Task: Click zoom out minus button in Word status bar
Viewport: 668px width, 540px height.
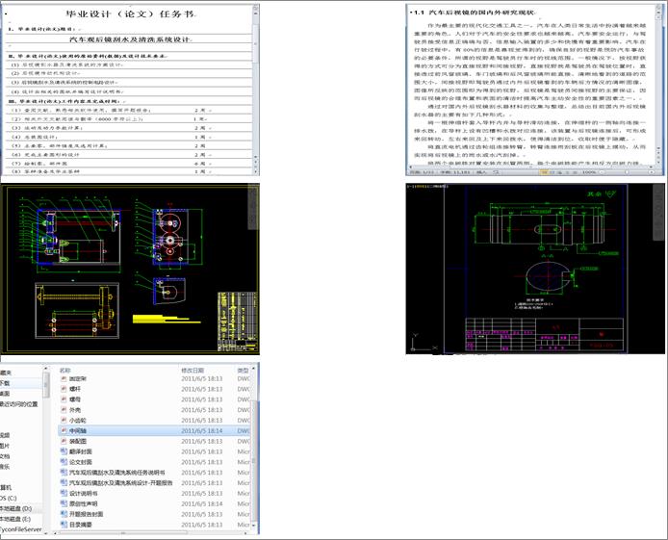Action: click(602, 172)
